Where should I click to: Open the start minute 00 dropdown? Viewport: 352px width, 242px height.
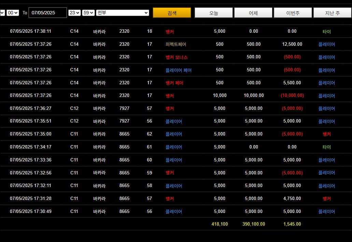pos(13,13)
